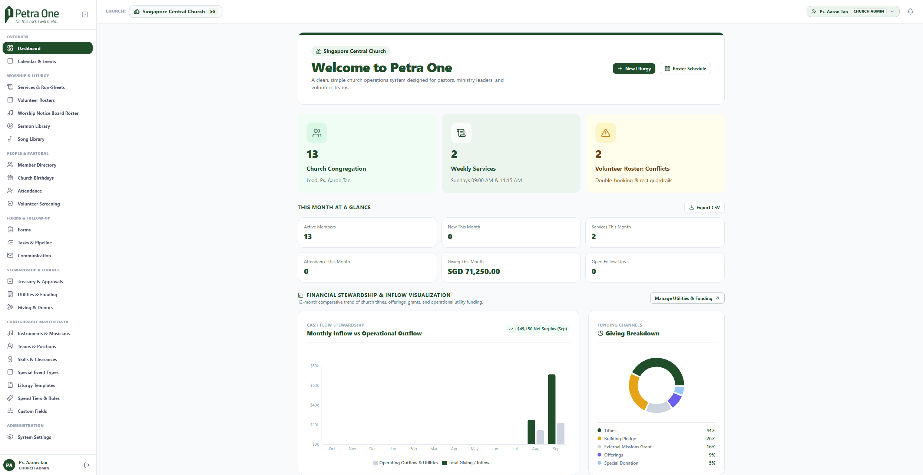This screenshot has width=923, height=475.
Task: Open Spend Tiers & Rules
Action: coord(47,398)
